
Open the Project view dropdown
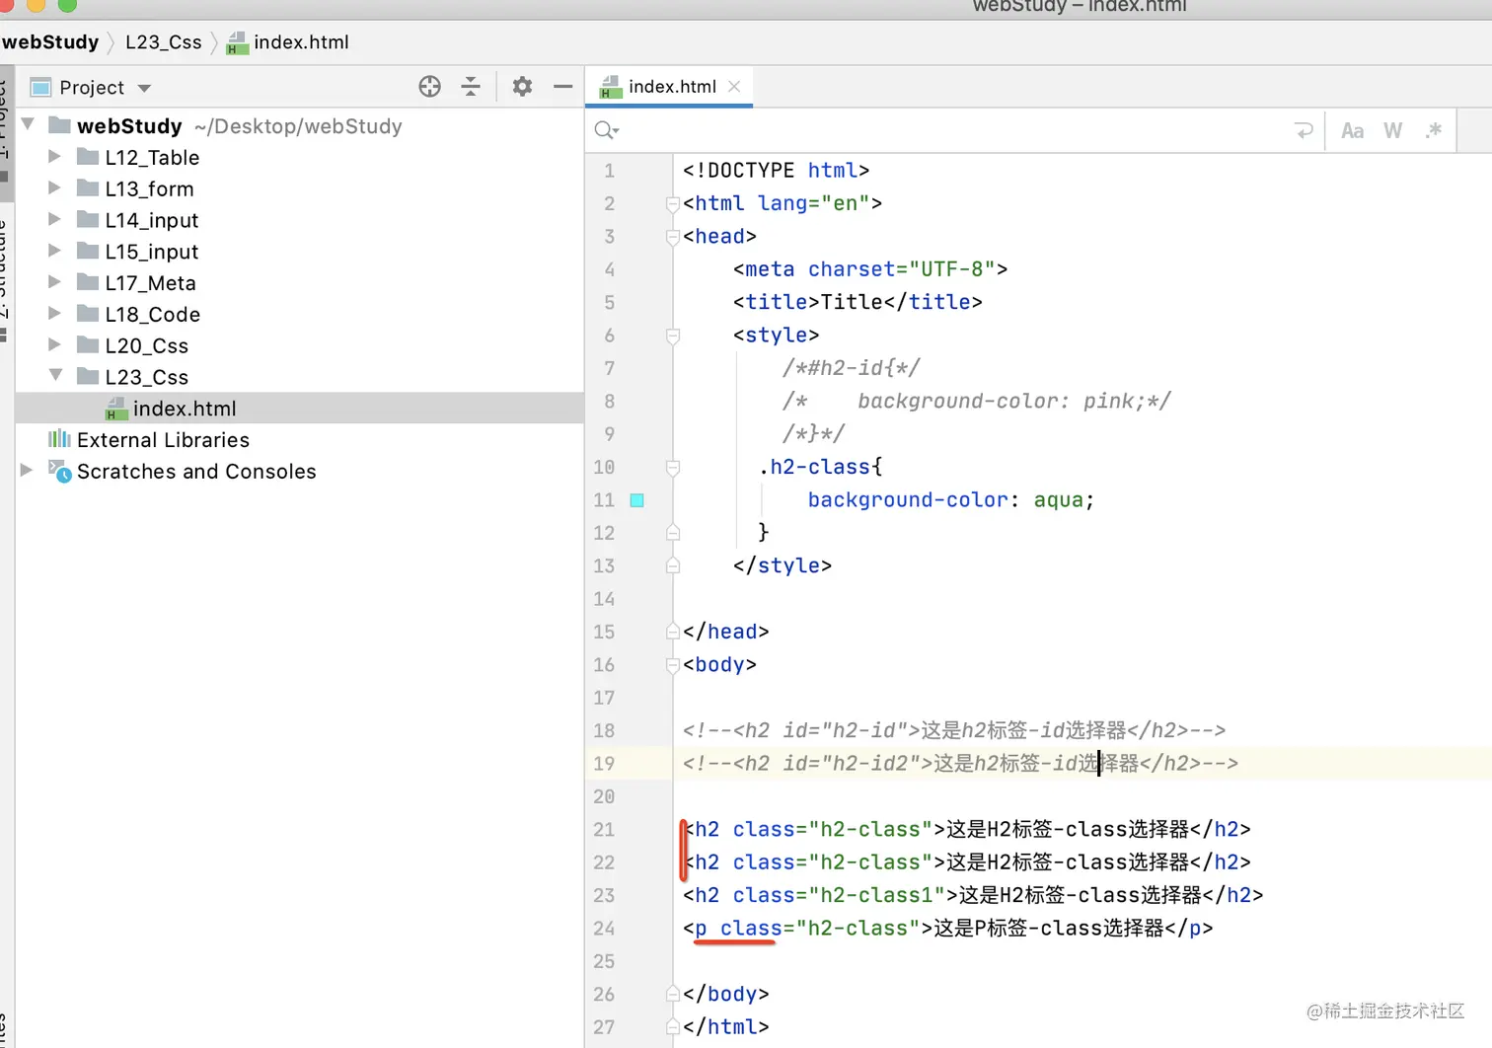tap(144, 88)
